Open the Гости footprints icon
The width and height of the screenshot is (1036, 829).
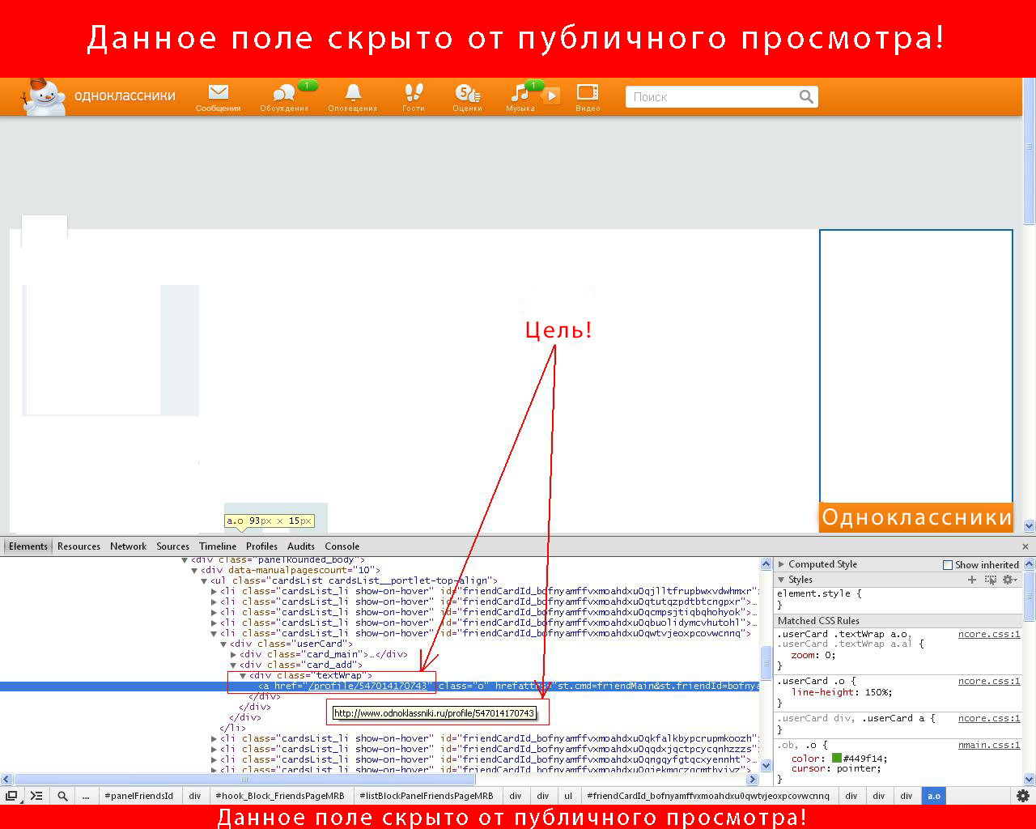point(414,98)
